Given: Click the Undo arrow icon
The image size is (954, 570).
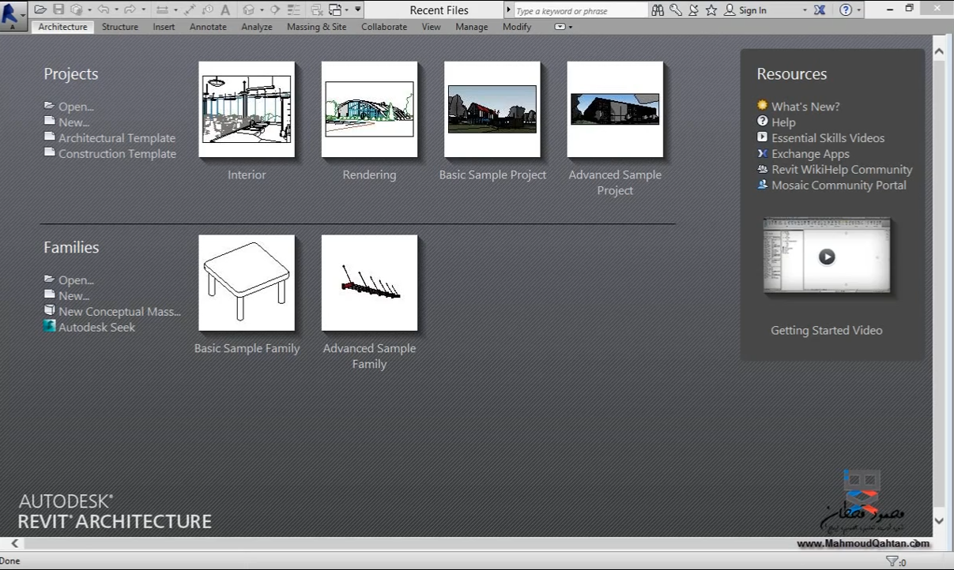Looking at the screenshot, I should pos(104,9).
